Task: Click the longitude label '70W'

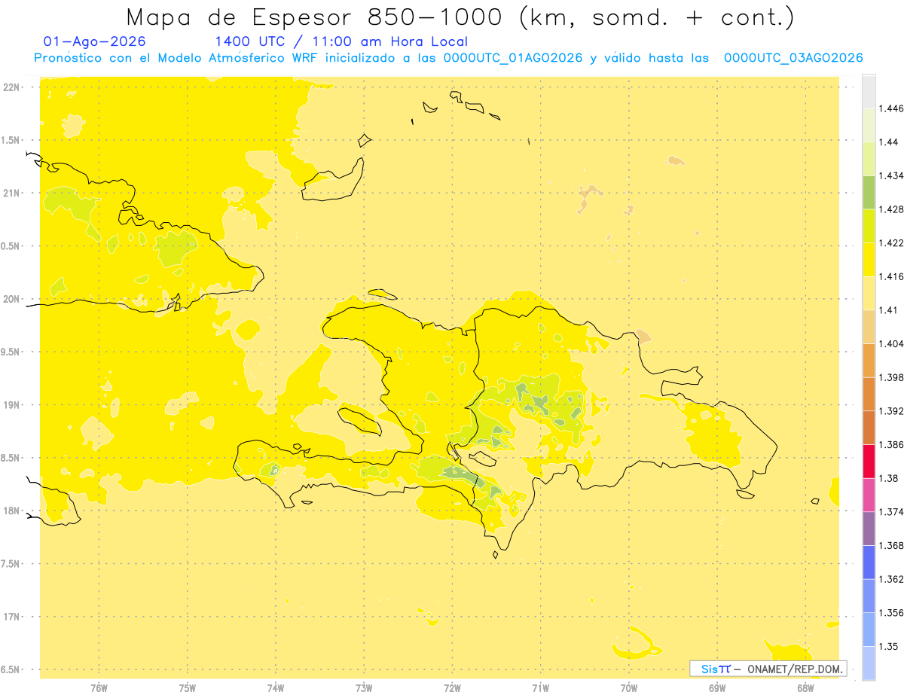Action: [629, 688]
